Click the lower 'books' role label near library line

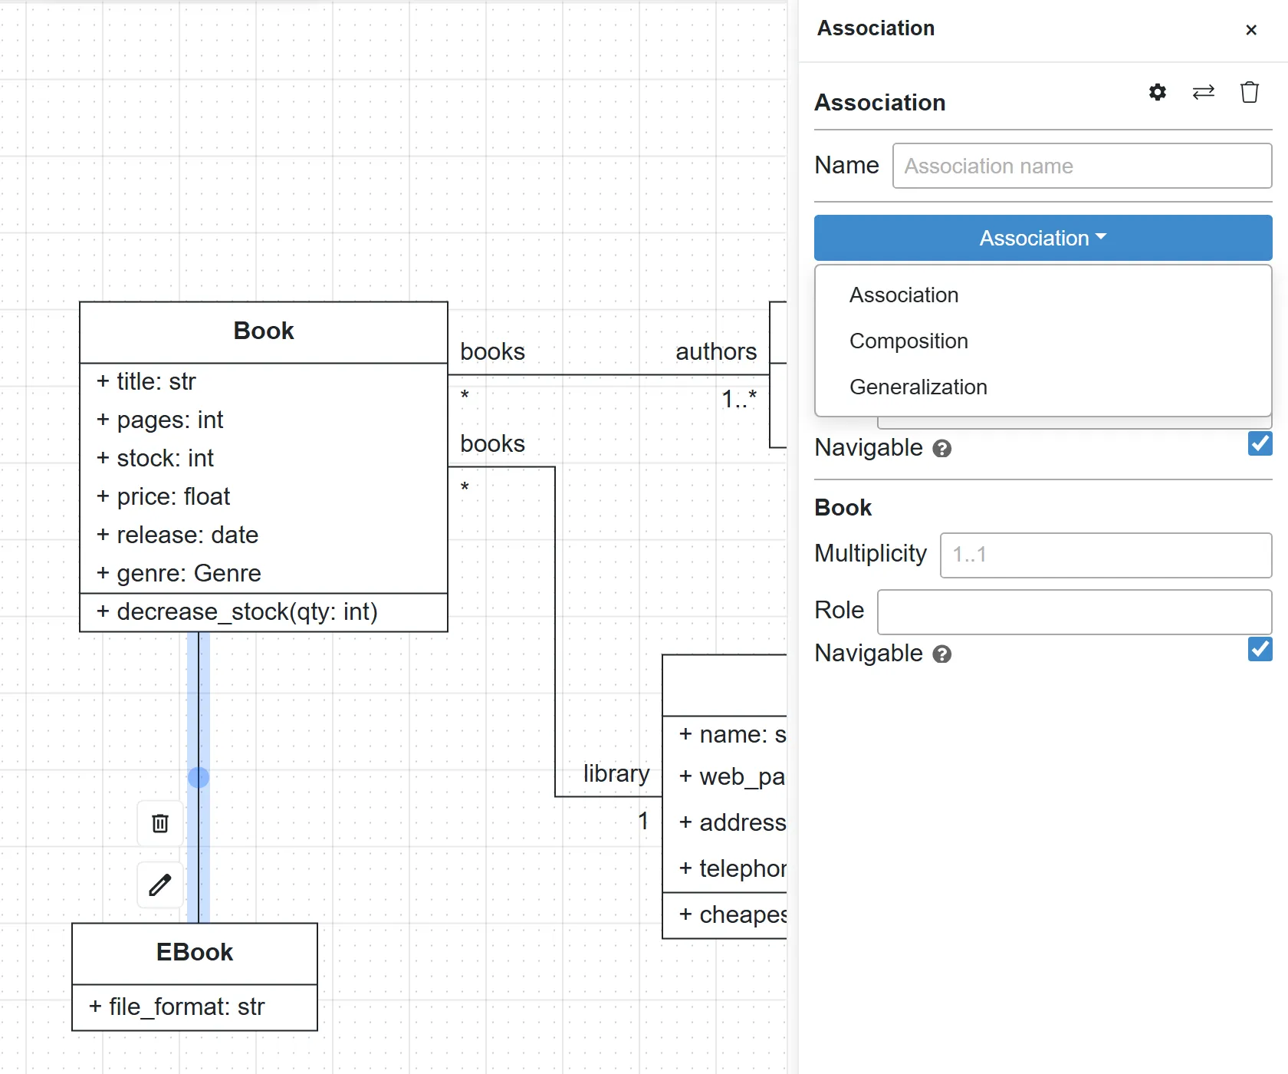pyautogui.click(x=493, y=444)
